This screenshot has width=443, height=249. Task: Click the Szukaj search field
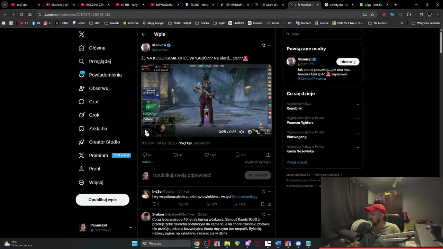click(323, 34)
